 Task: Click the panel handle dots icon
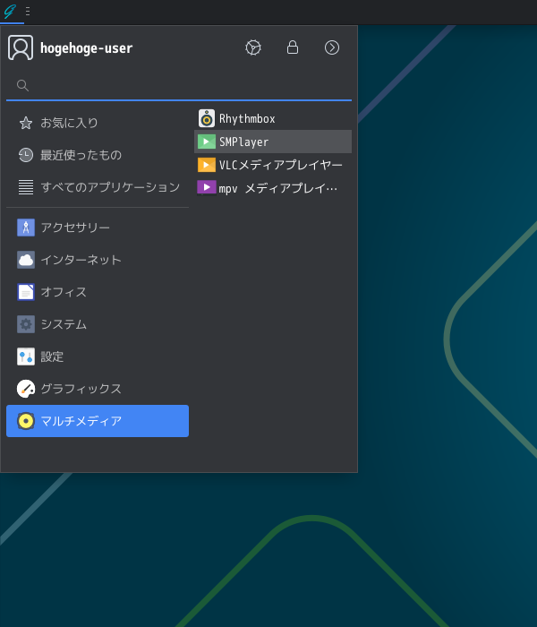click(x=28, y=11)
